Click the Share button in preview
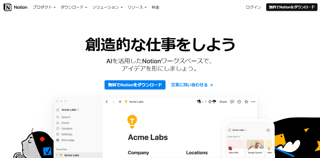Image resolution: width=320 pixels, height=158 pixels. pos(223,102)
